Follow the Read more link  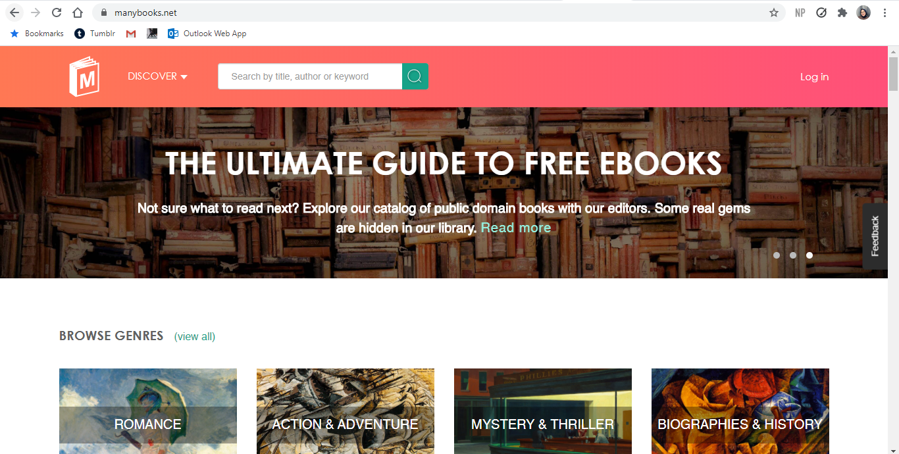pyautogui.click(x=515, y=228)
